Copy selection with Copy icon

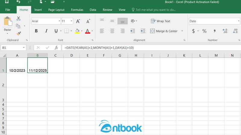[18, 26]
